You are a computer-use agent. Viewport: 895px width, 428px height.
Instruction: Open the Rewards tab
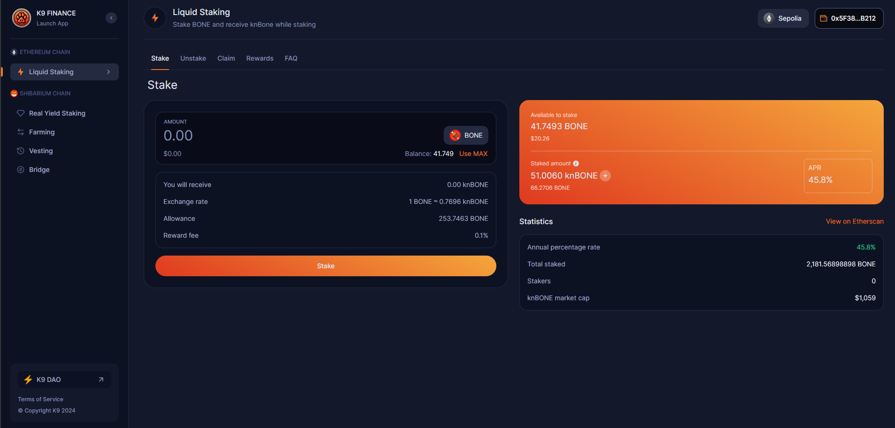[x=260, y=58]
